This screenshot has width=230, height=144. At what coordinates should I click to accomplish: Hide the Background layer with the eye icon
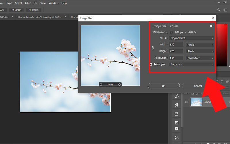click(186, 102)
